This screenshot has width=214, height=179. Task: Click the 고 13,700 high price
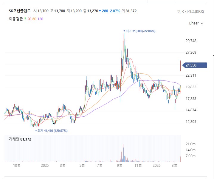coord(58,11)
